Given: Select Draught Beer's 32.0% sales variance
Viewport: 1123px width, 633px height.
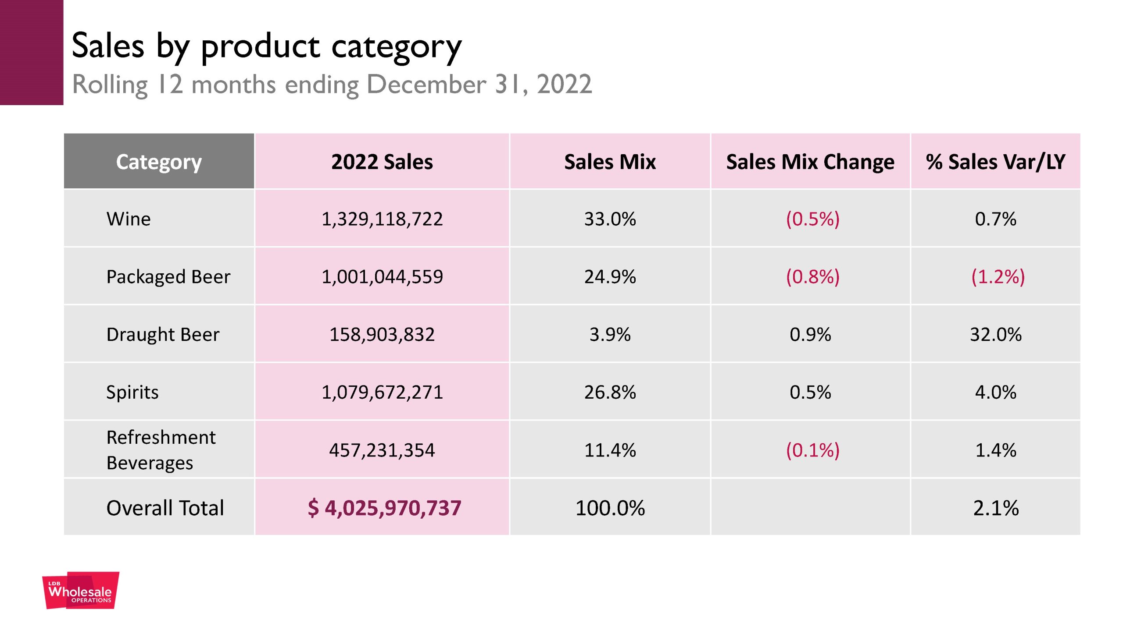Looking at the screenshot, I should pos(995,334).
